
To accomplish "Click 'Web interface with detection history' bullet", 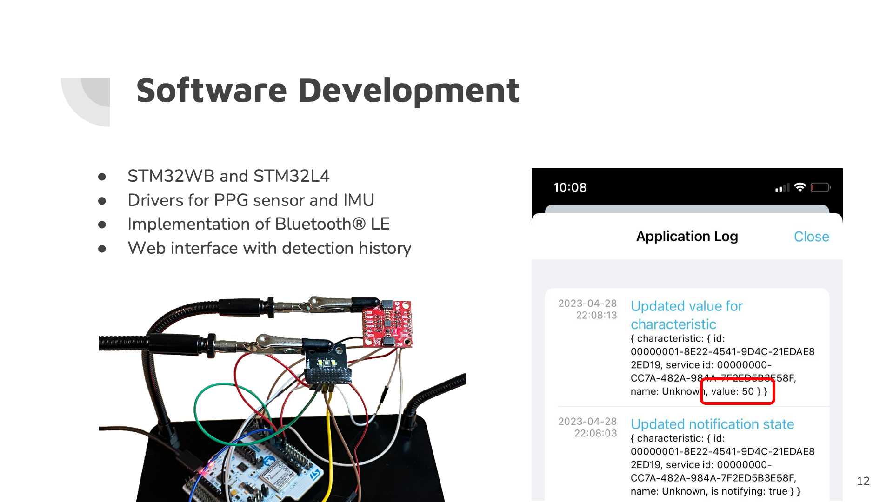I will point(269,248).
